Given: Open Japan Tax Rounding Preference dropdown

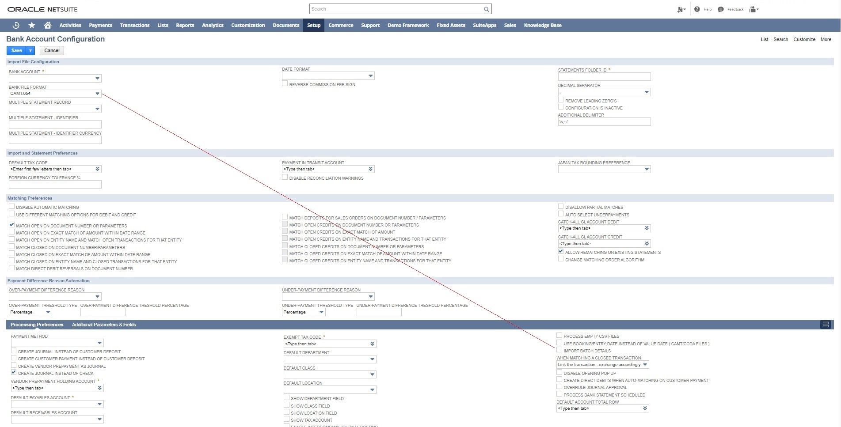Looking at the screenshot, I should [x=647, y=169].
